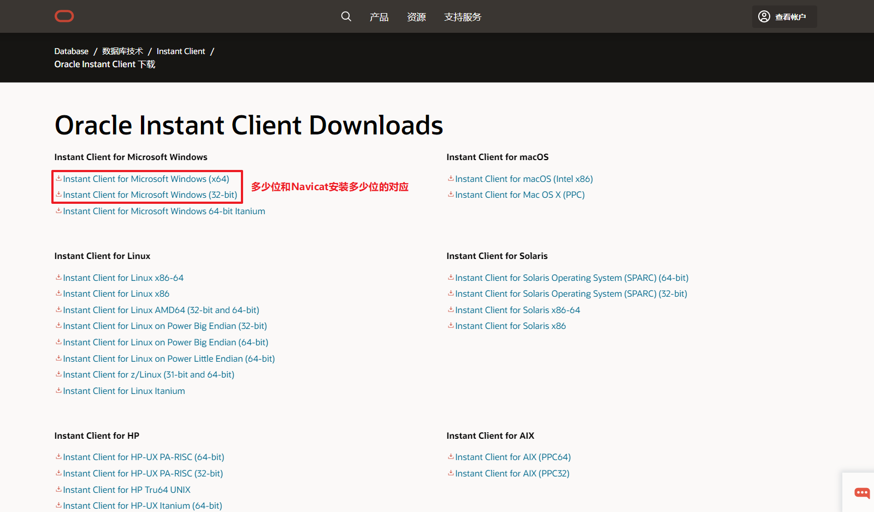The height and width of the screenshot is (512, 874).
Task: Click download icon beside Linux AMD64 link
Action: 58,309
